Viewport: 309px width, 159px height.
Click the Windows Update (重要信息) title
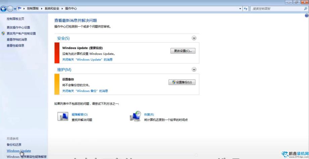click(83, 48)
